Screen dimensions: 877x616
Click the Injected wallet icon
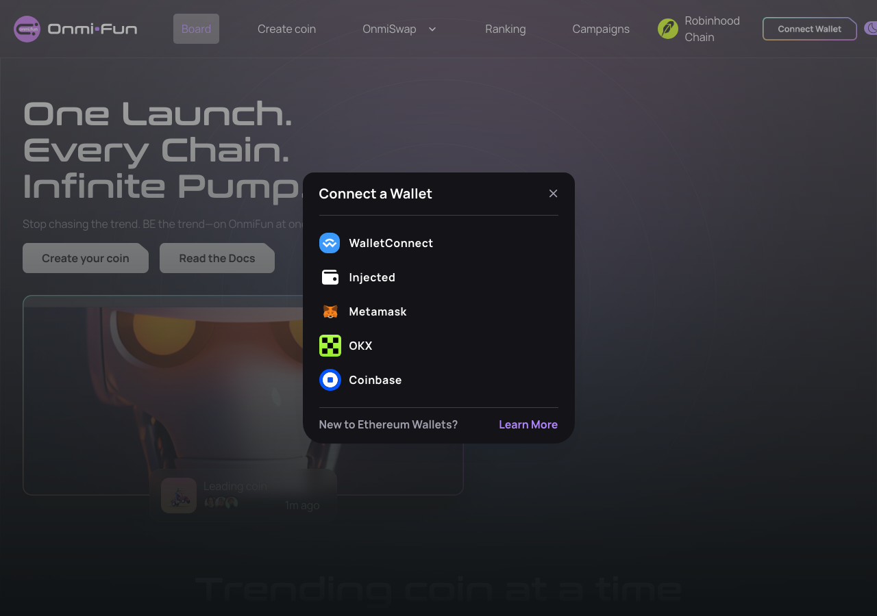click(x=330, y=277)
